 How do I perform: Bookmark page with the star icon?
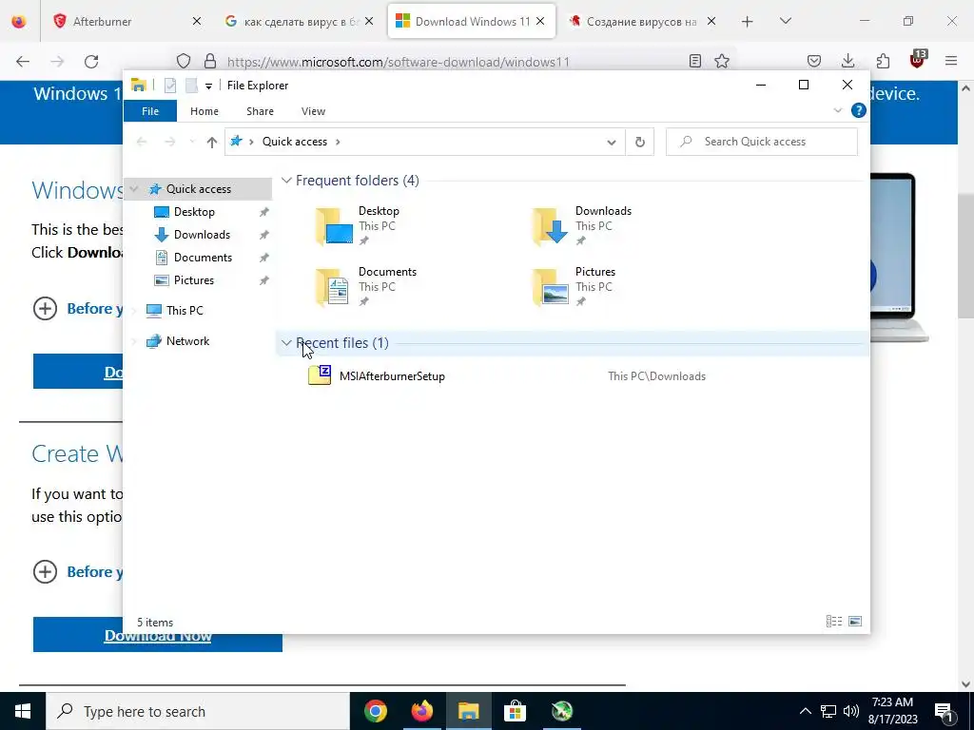(721, 61)
